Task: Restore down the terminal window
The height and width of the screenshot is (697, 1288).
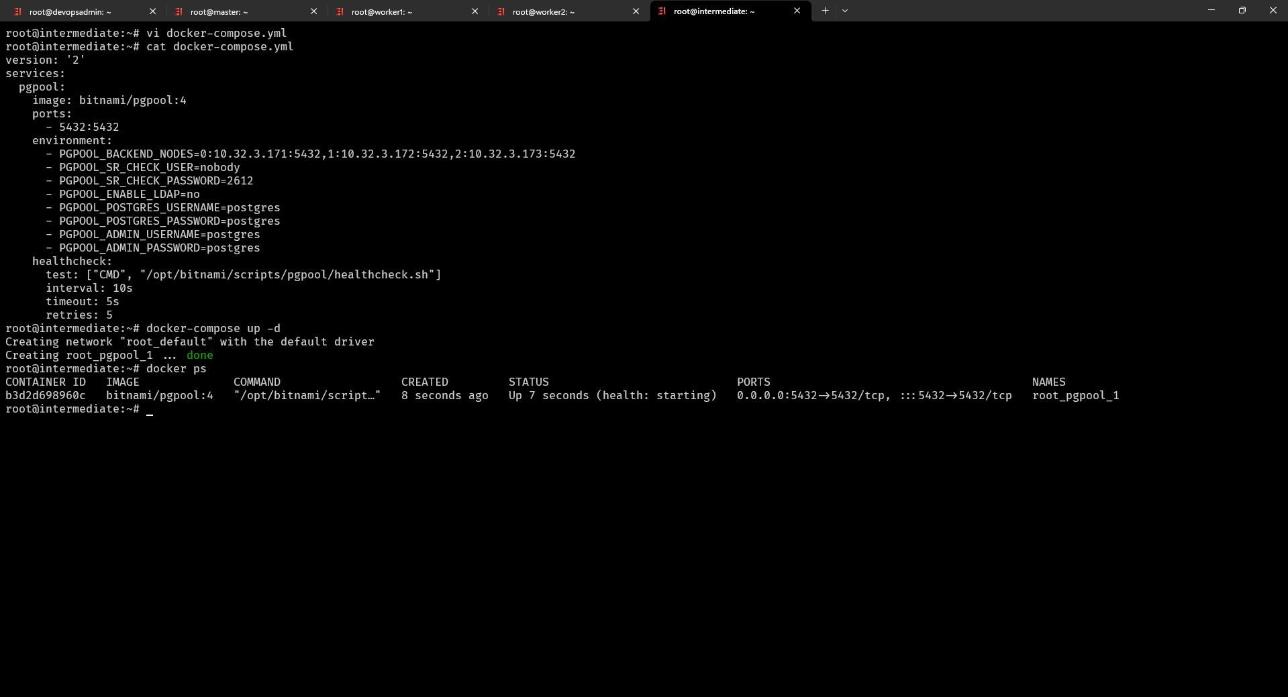Action: [1242, 10]
